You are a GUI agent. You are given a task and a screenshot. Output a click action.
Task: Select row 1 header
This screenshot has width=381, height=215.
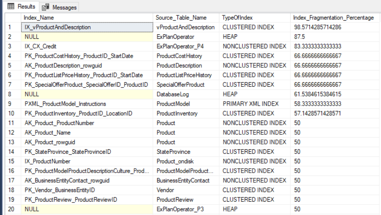pyautogui.click(x=13, y=27)
